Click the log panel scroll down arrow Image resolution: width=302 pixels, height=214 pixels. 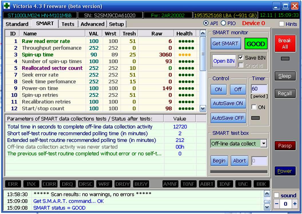pyautogui.click(x=267, y=207)
